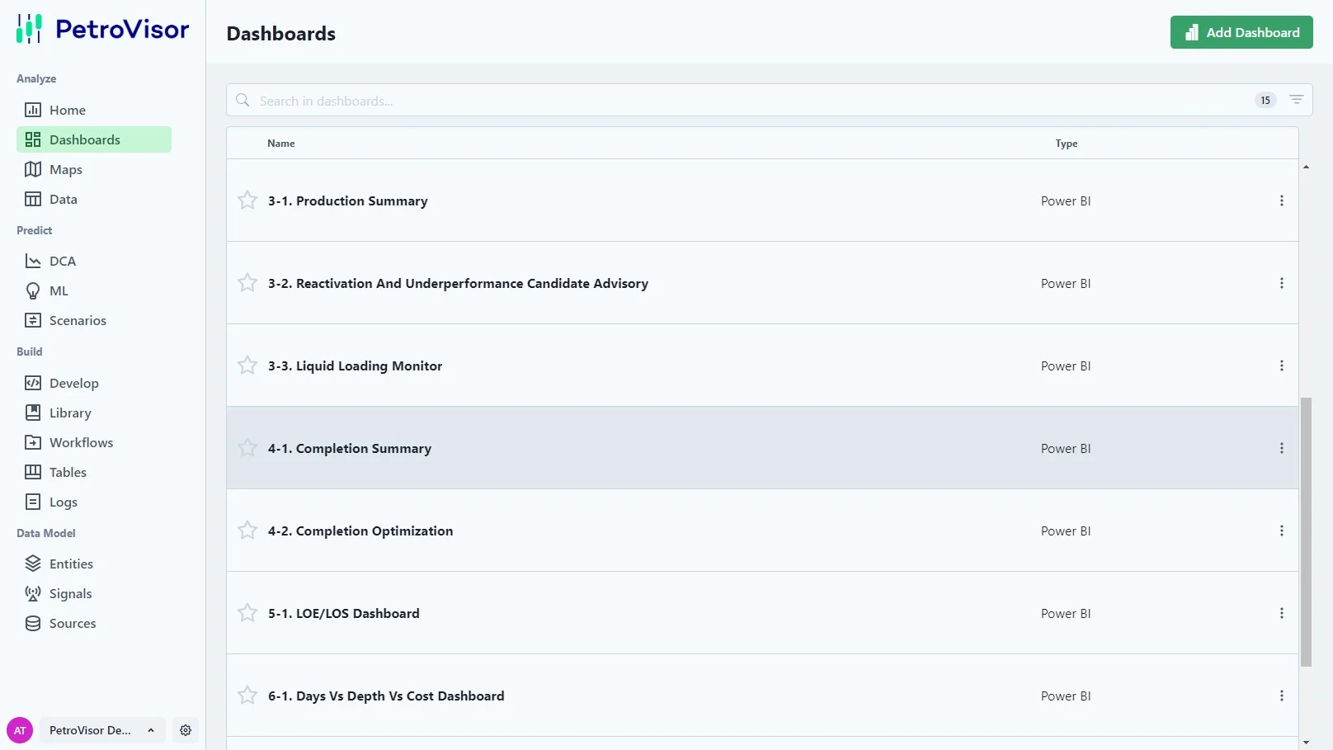Click the 15 results count badge
Screen dimensions: 1333x750
tap(1265, 100)
